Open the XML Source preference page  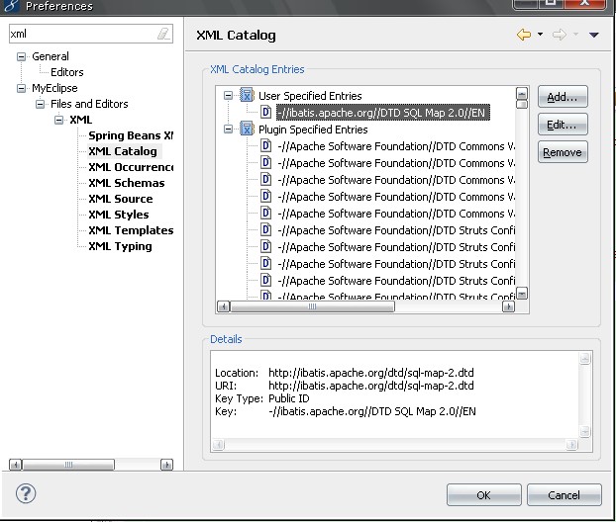(121, 199)
